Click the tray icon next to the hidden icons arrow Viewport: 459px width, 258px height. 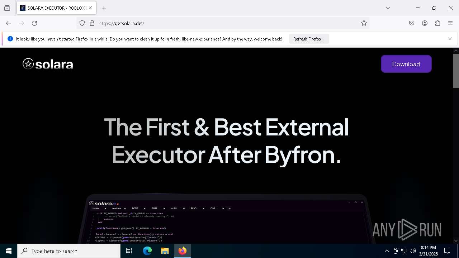click(396, 251)
